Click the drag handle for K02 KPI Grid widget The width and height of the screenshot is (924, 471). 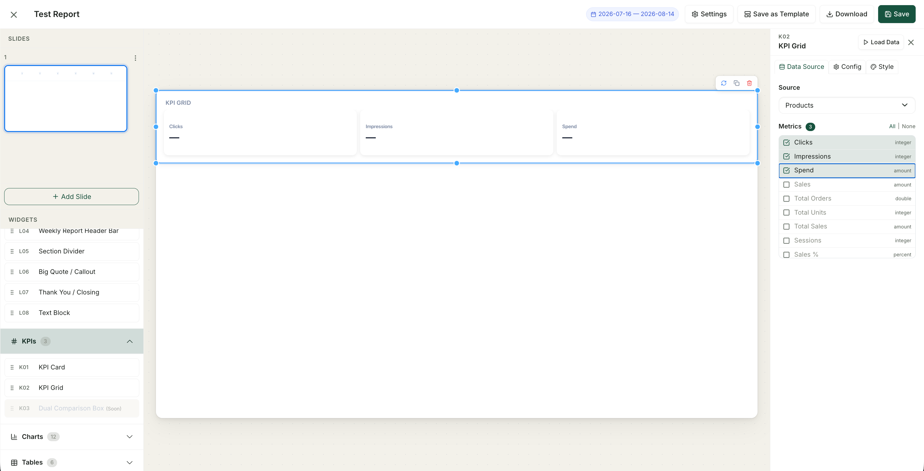click(x=12, y=388)
